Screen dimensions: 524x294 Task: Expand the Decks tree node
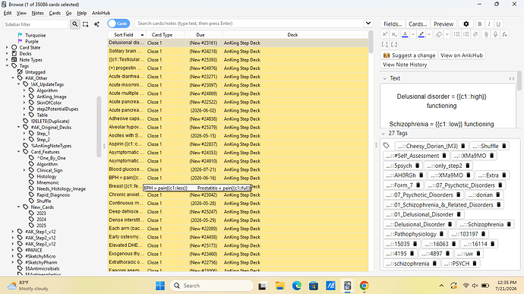[x=7, y=53]
